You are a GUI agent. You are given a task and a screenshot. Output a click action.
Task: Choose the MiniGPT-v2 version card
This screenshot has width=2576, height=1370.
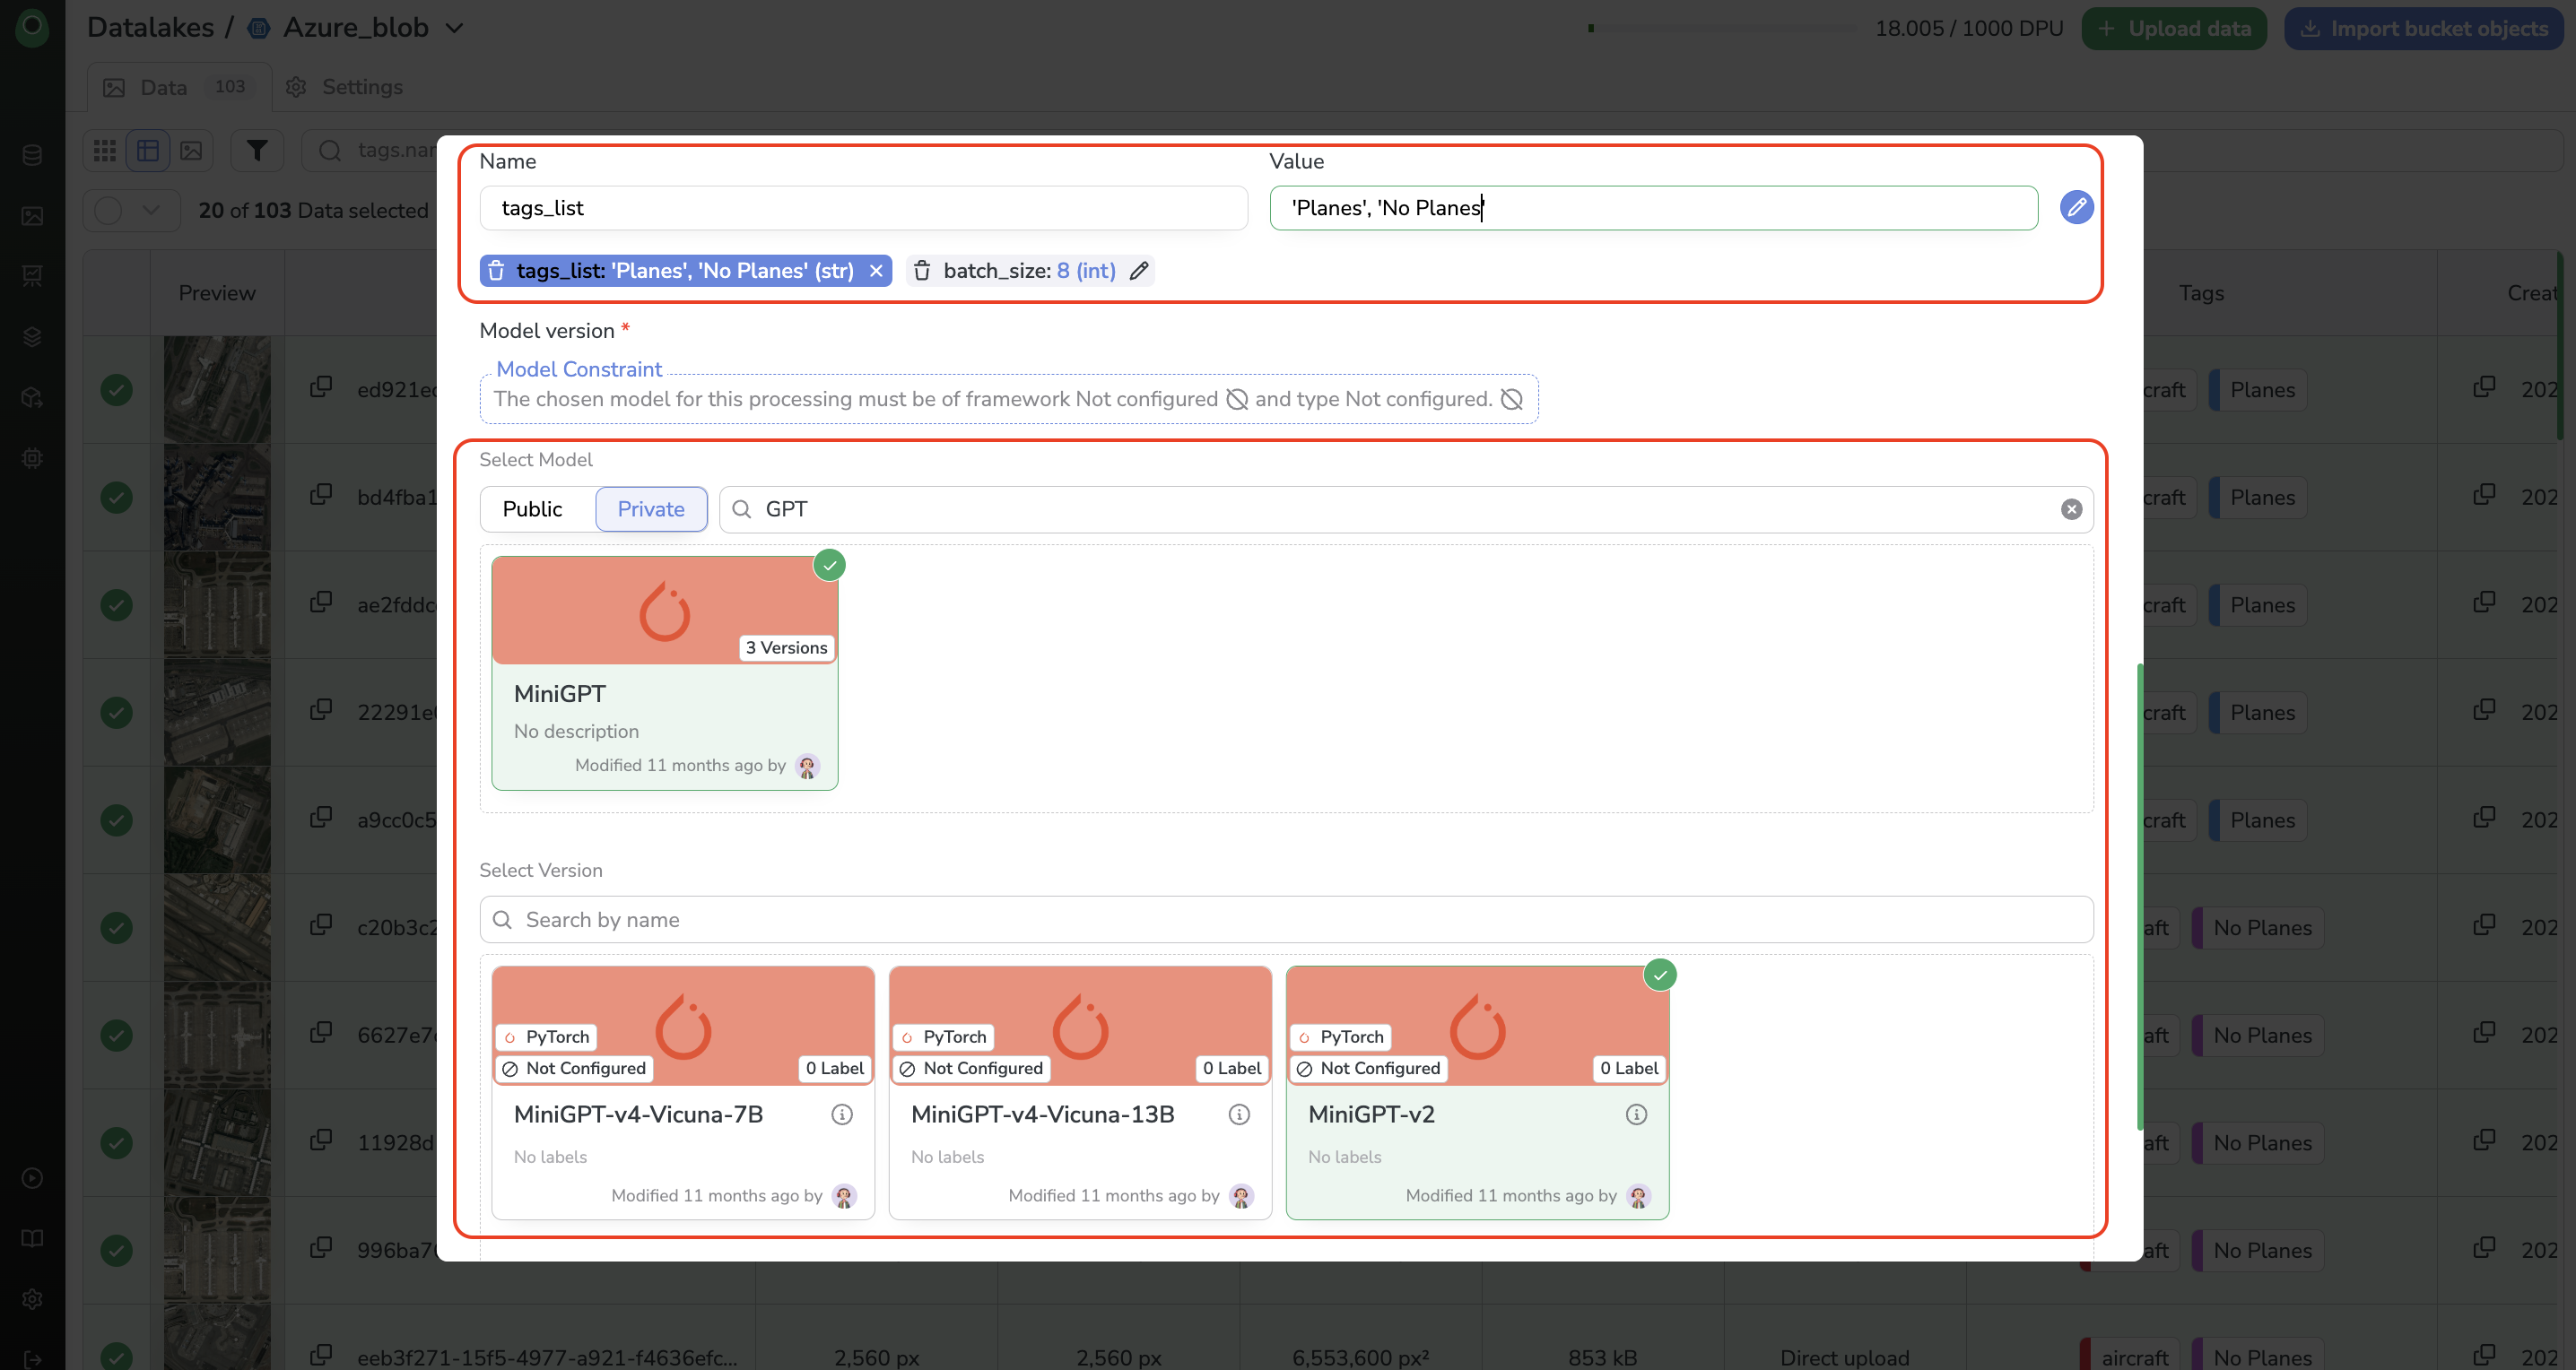(1477, 1093)
